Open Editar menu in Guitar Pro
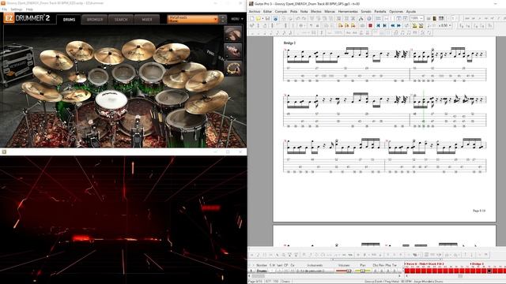Screen dimensions: 506x284 point(267,11)
